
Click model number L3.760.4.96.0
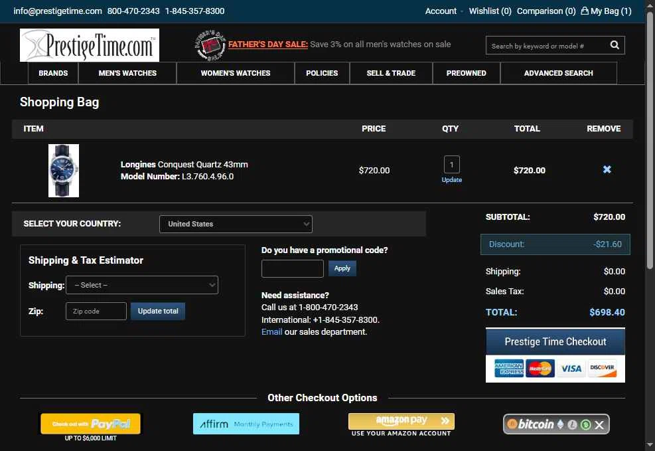coord(208,177)
